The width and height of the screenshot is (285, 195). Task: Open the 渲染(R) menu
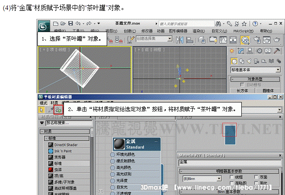click(x=199, y=31)
